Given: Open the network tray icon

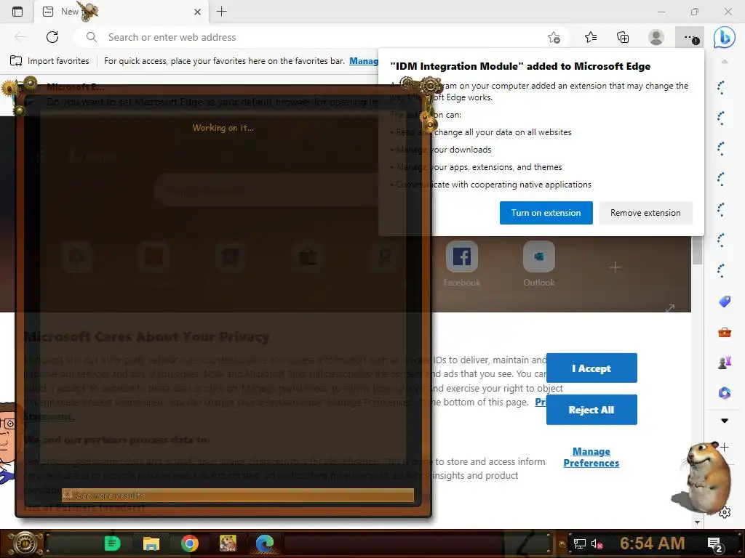Looking at the screenshot, I should tap(580, 543).
